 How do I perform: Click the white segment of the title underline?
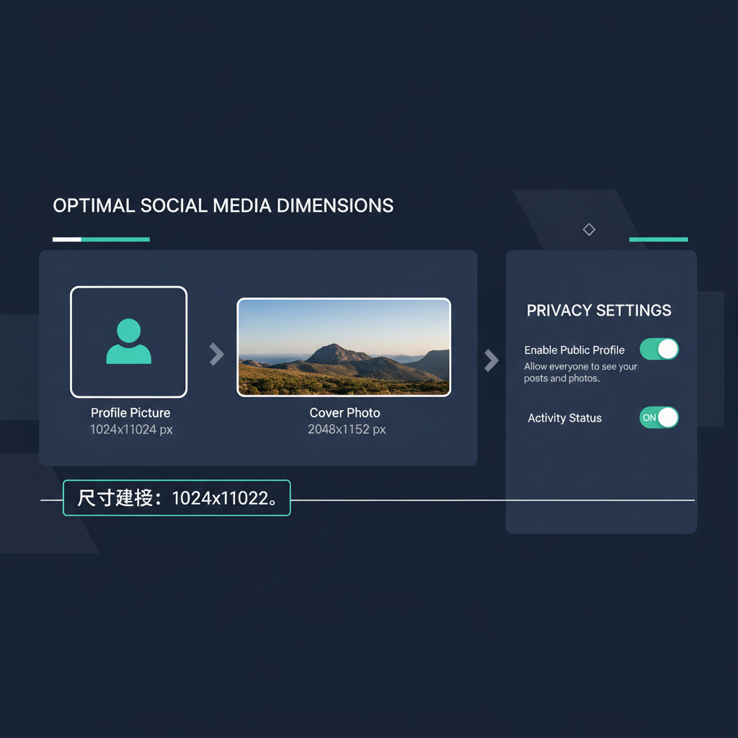pyautogui.click(x=66, y=239)
